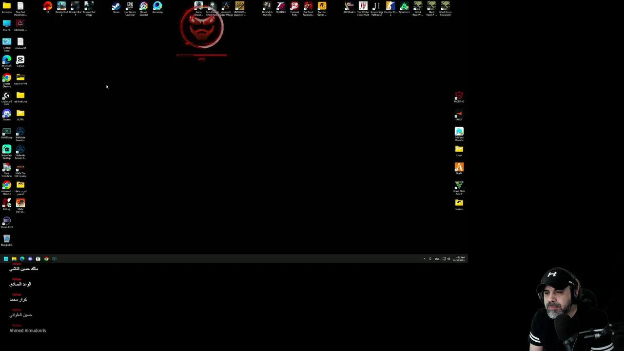The height and width of the screenshot is (351, 624).
Task: Open FACEIT AC shortcut on right side
Action: 459,97
